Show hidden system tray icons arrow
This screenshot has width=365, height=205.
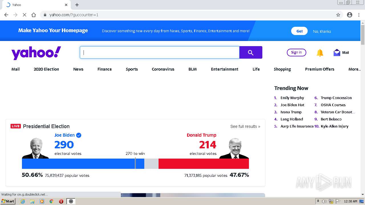(x=318, y=201)
